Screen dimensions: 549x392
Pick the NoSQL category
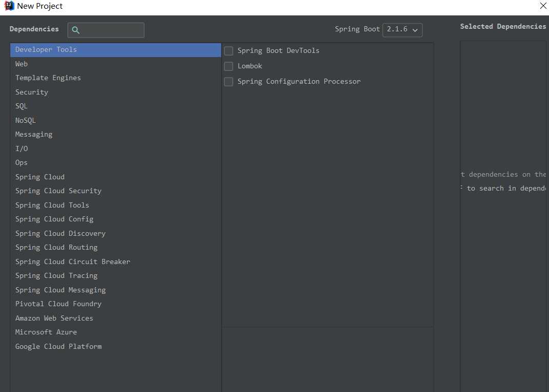[x=26, y=120]
